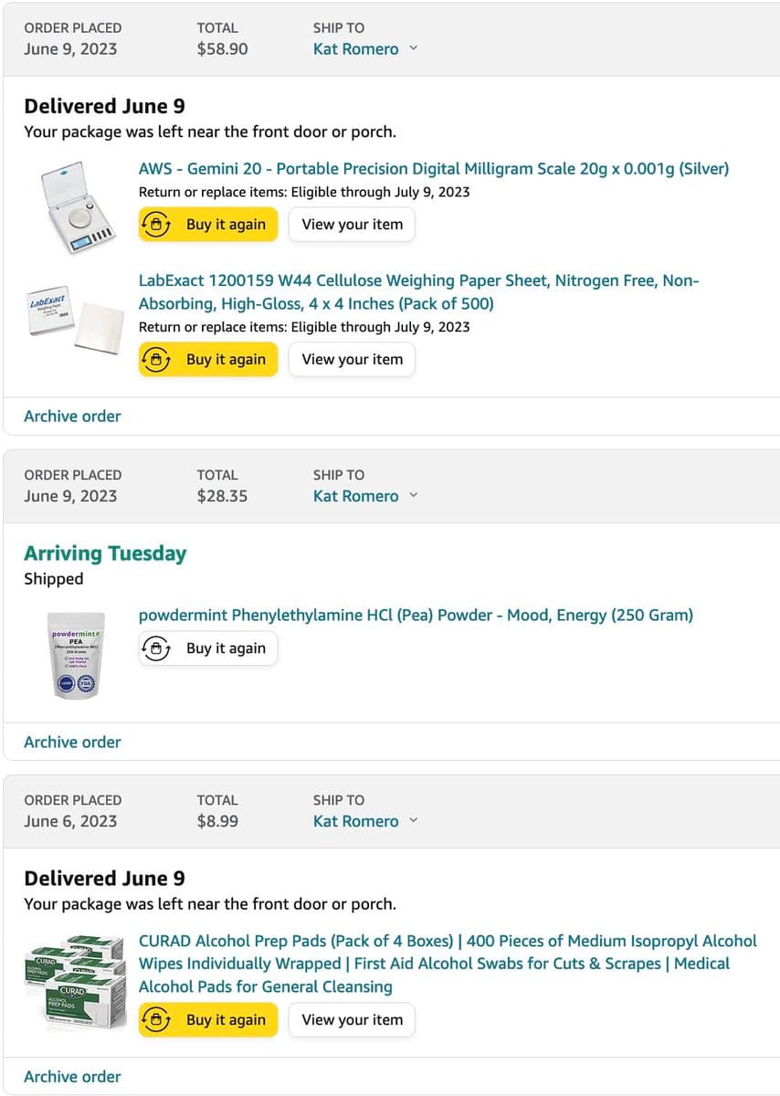780x1096 pixels.
Task: Click Buy it again for Gemini 20 scale
Action: (208, 225)
